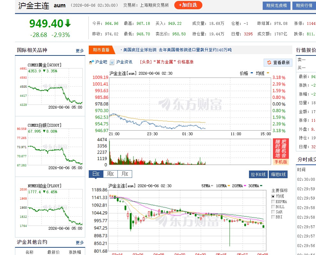Click the 涨跌幅 column header
Viewport: 316px width, 255px height.
(x=75, y=252)
